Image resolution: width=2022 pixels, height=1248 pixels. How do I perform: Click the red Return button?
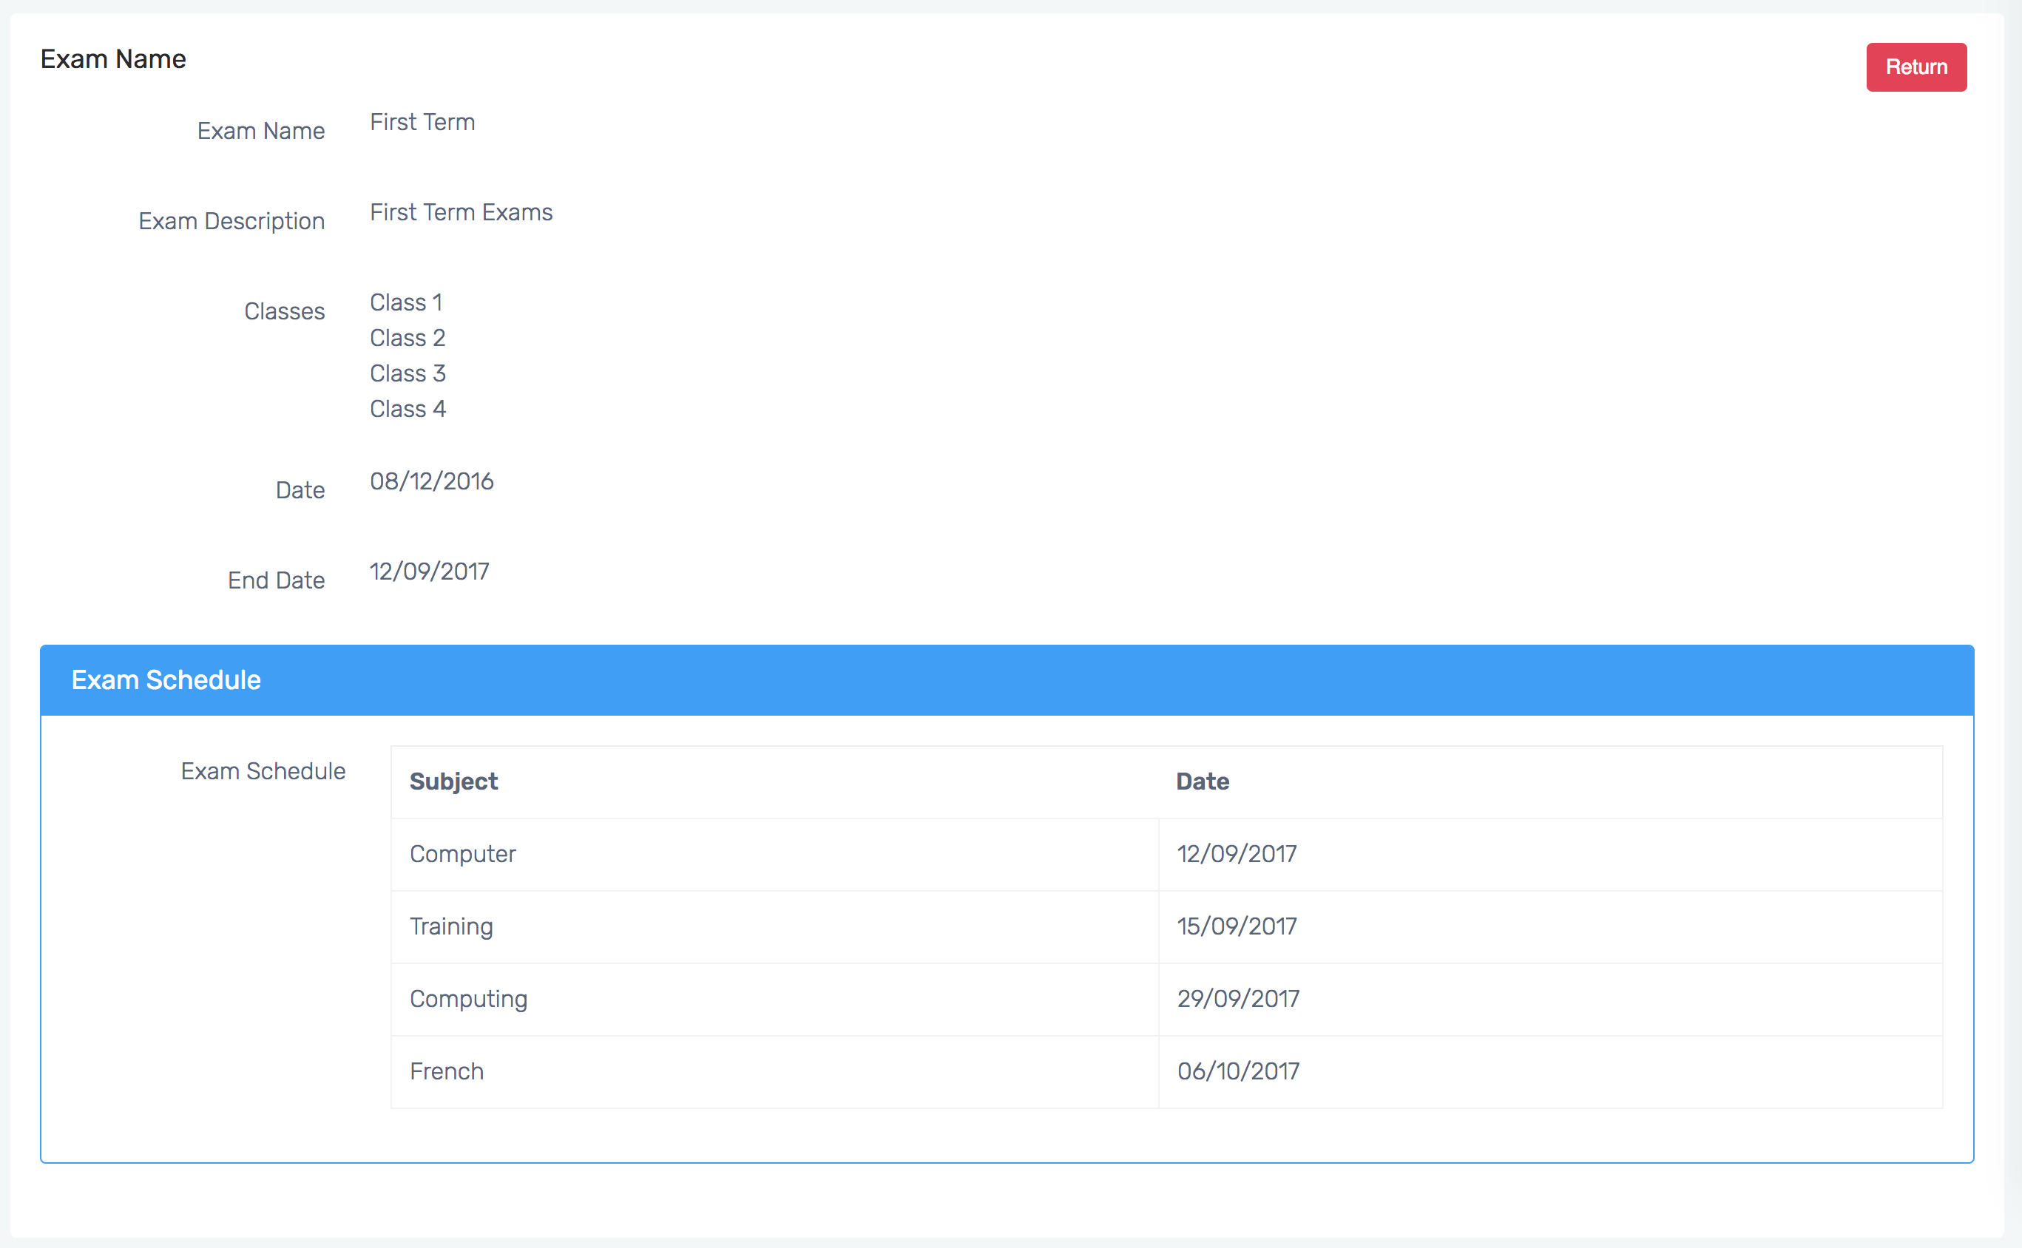coord(1916,67)
